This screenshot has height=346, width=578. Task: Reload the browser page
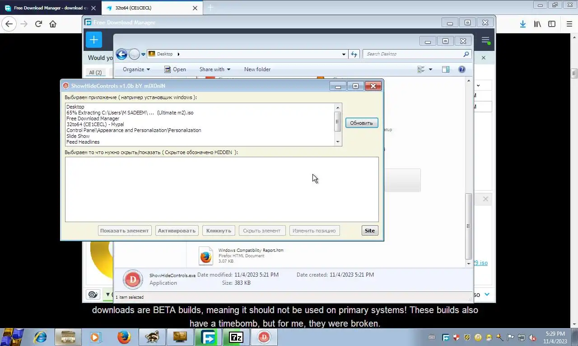pyautogui.click(x=38, y=24)
